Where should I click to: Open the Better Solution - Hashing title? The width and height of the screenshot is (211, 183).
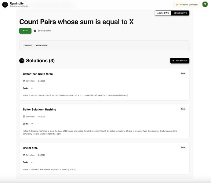click(39, 109)
